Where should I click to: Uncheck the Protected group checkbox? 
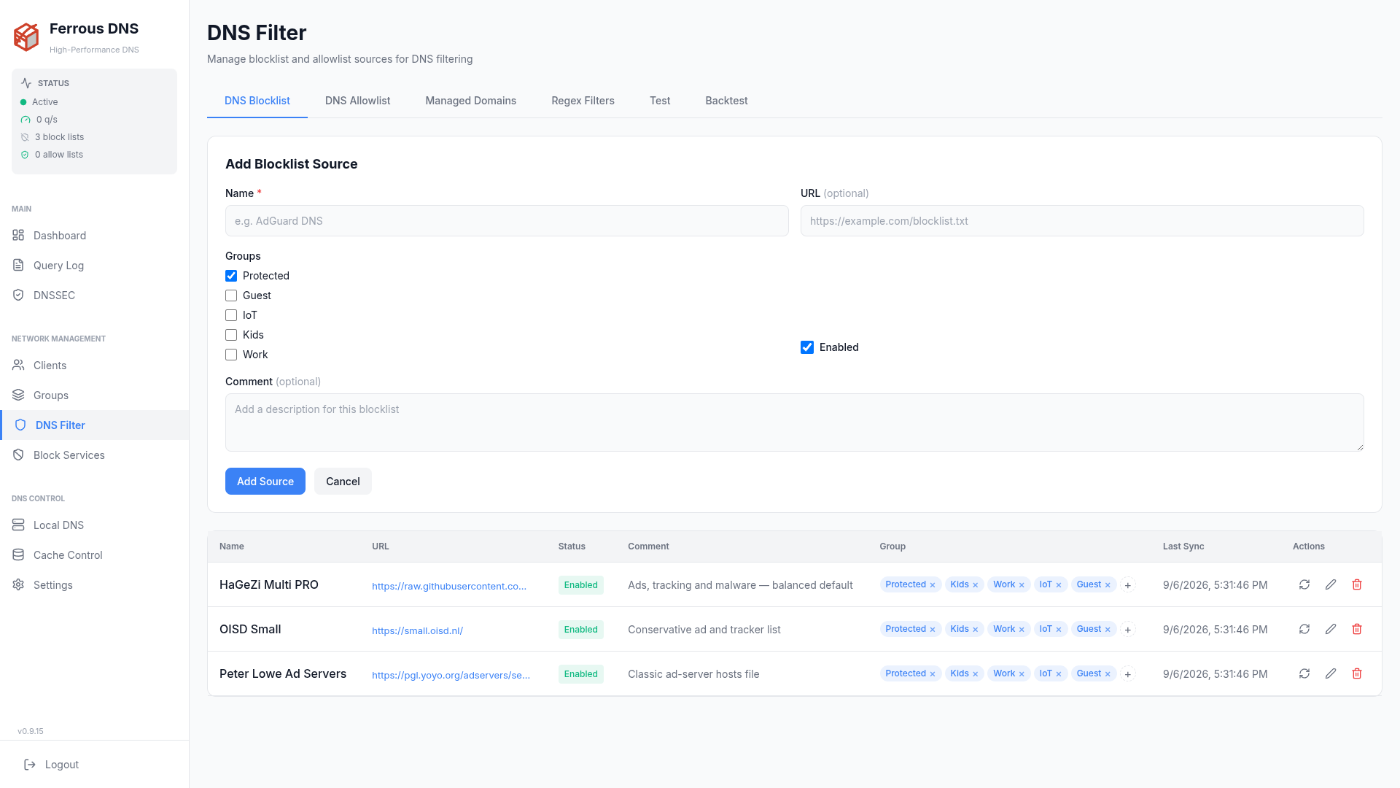point(231,276)
